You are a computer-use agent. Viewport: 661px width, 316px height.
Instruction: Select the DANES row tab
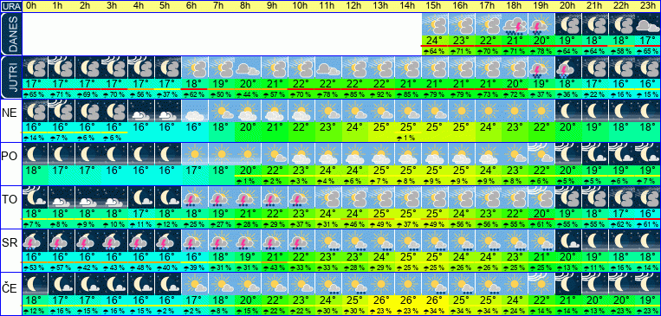point(10,34)
